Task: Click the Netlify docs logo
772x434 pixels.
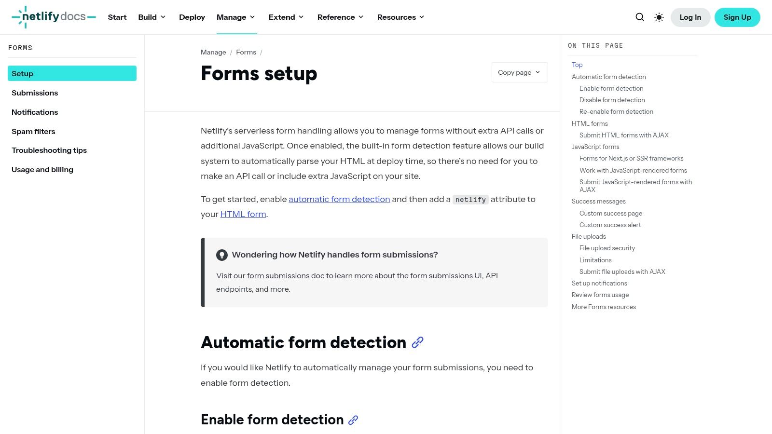Action: point(54,17)
